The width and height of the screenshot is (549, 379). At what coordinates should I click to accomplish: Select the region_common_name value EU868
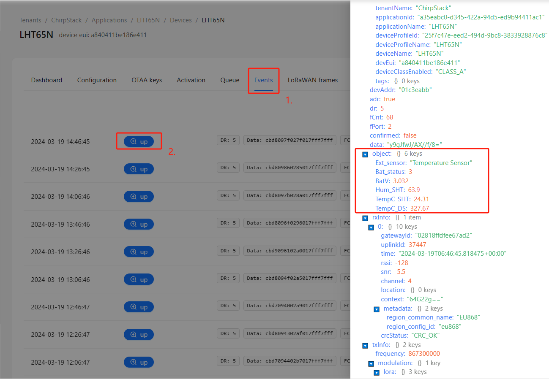(x=468, y=317)
